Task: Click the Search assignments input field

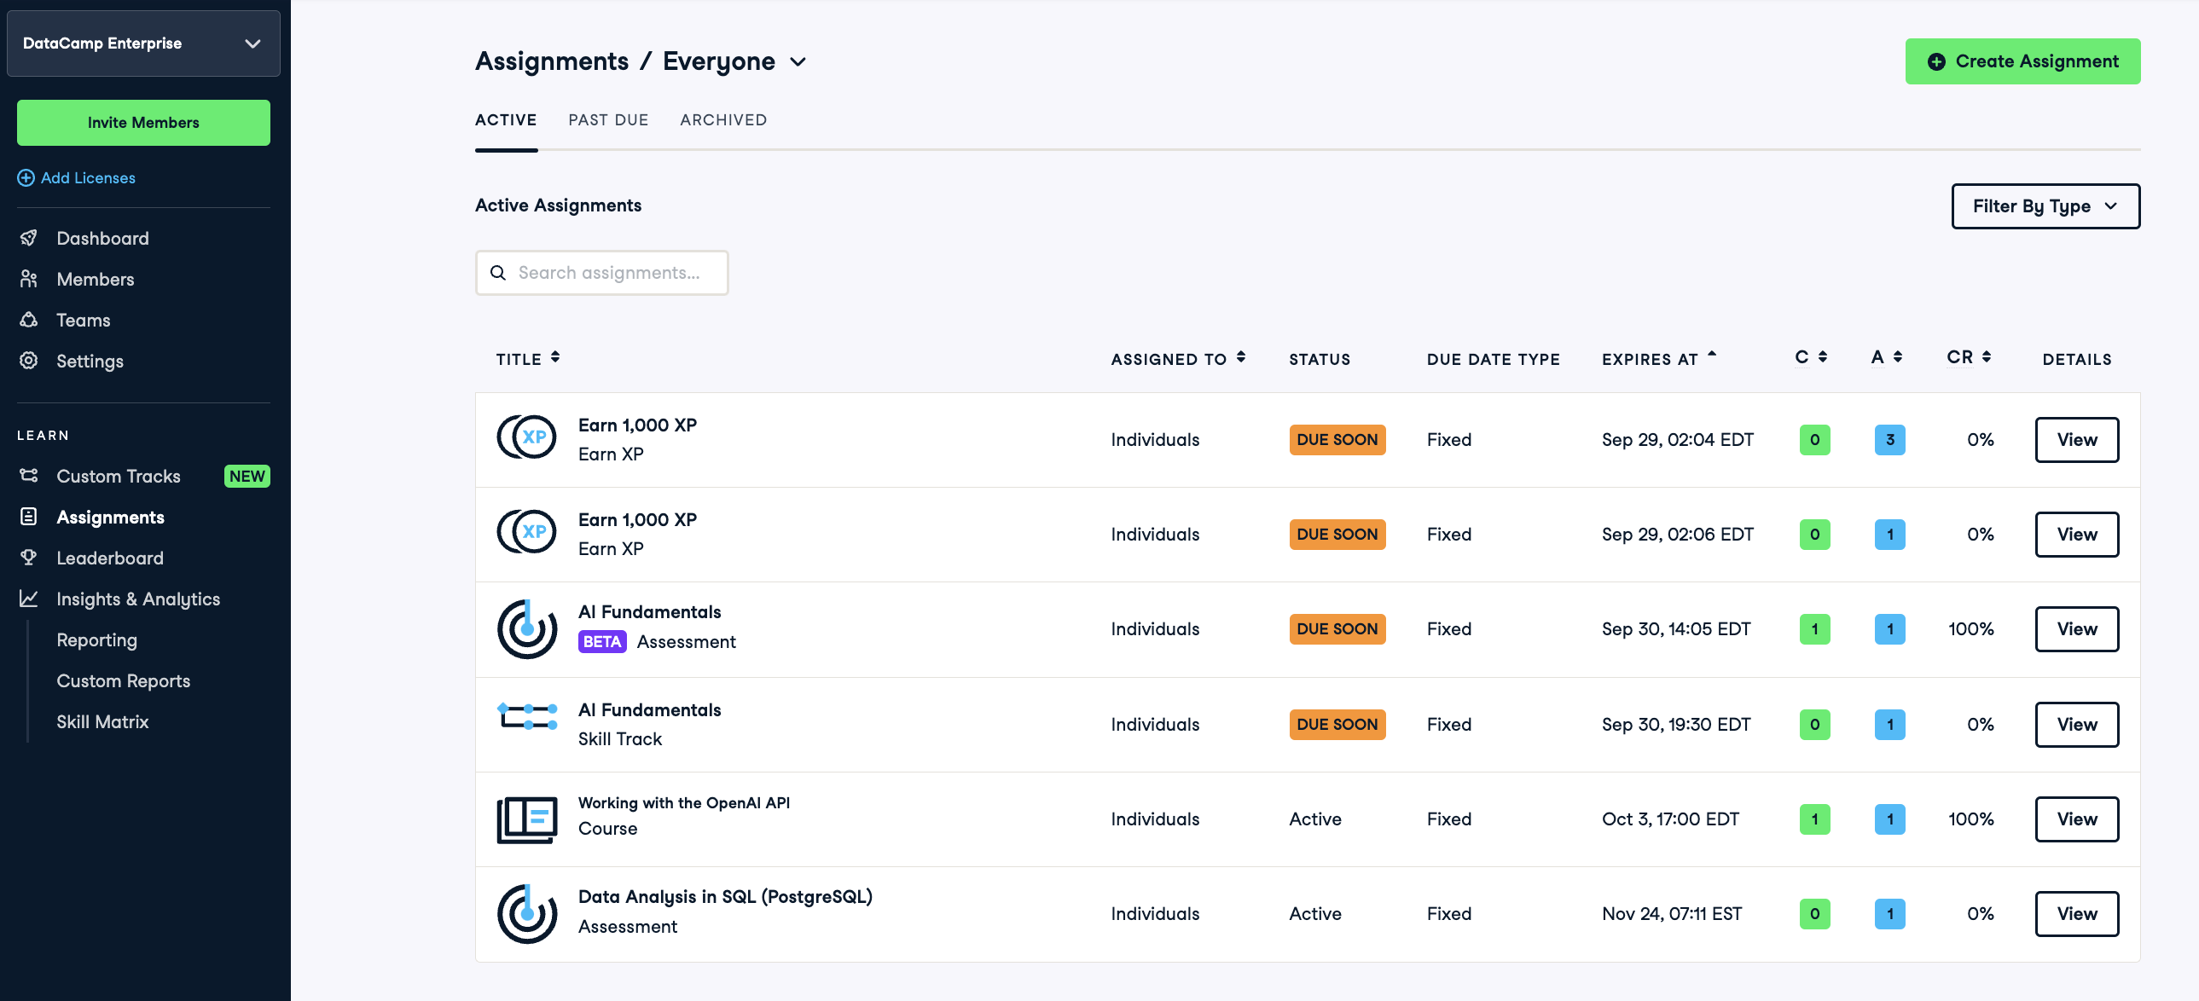Action: pos(608,273)
